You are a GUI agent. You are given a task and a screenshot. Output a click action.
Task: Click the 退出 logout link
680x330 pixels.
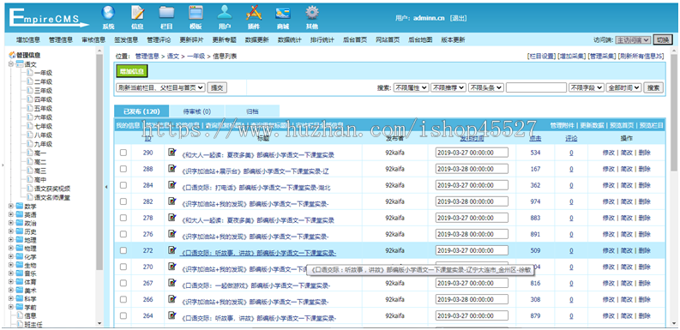459,18
